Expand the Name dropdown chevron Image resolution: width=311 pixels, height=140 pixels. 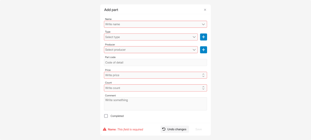coord(203,24)
